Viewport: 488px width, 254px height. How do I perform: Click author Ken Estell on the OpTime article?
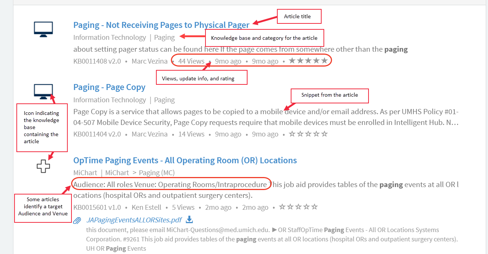(x=147, y=207)
